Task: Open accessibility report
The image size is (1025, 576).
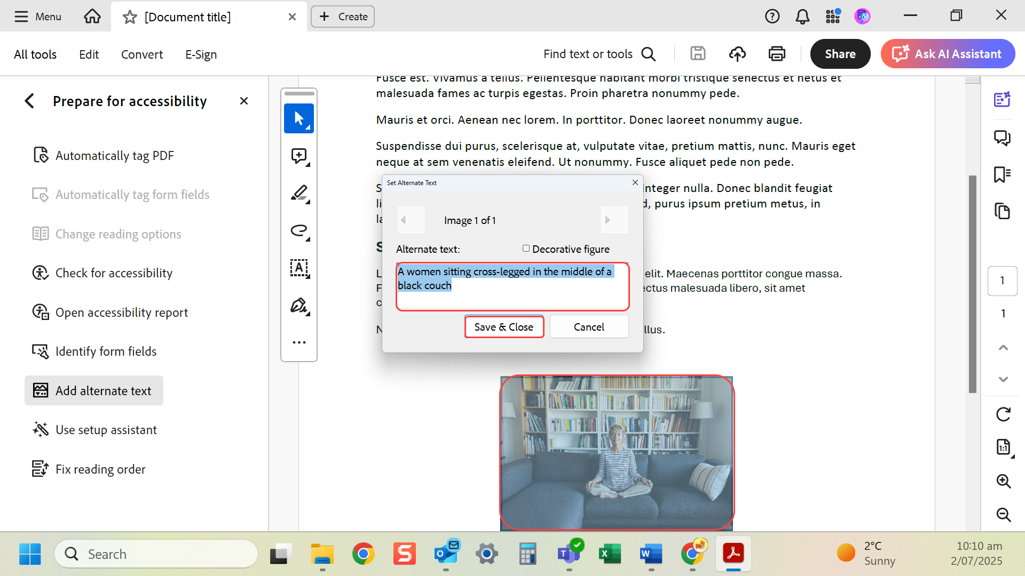Action: tap(111, 313)
